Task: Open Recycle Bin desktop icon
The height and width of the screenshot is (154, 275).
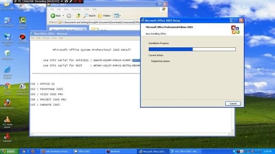Action: pyautogui.click(x=7, y=55)
